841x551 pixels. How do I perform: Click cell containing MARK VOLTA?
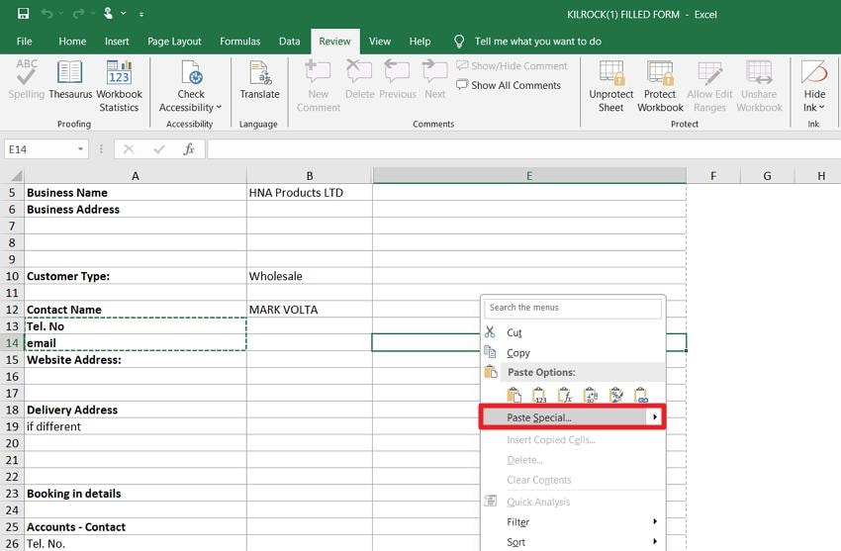pos(310,310)
